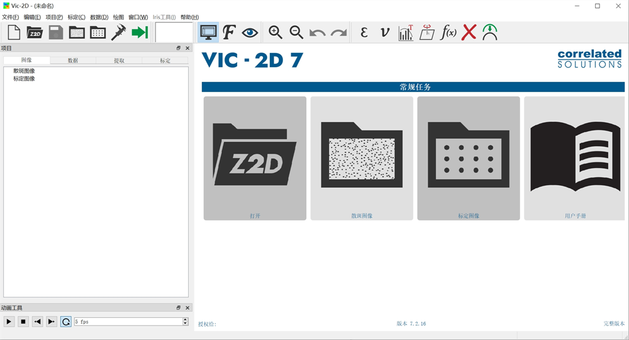The height and width of the screenshot is (340, 629).
Task: Open the 文件(F) menu
Action: (11, 17)
